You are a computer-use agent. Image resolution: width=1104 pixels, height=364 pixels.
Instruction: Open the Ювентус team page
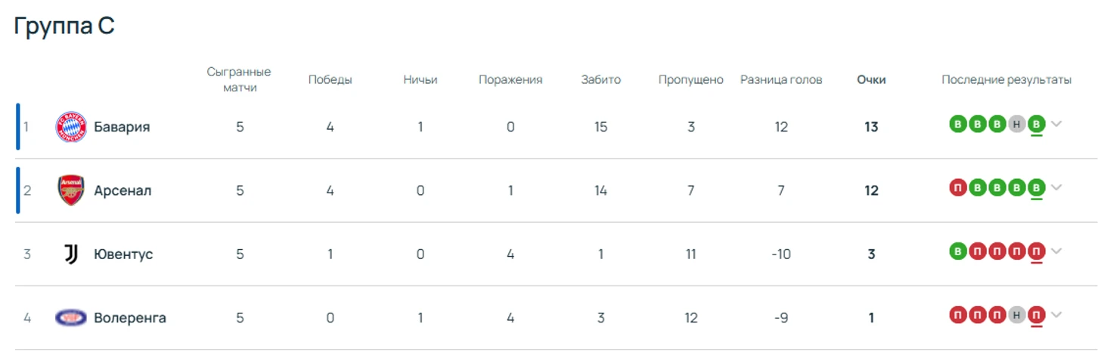(123, 254)
